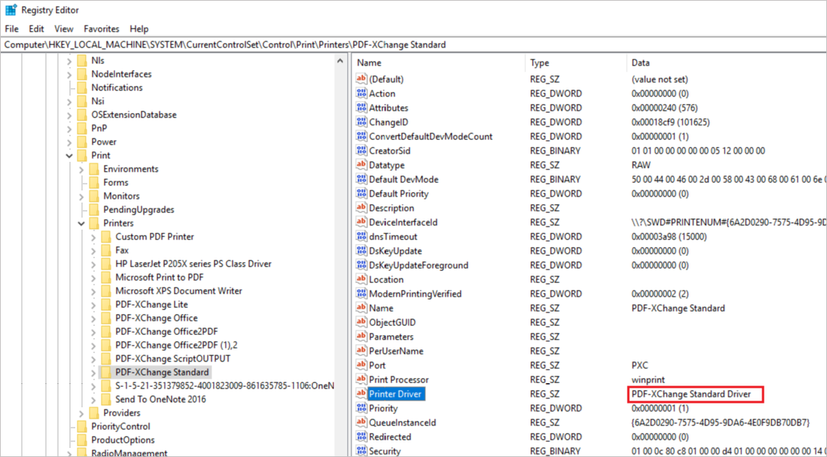Image resolution: width=827 pixels, height=457 pixels.
Task: Select the Notifications folder icon
Action: click(x=82, y=87)
